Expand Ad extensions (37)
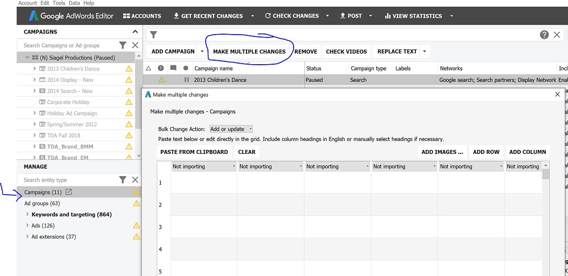Screen dimensions: 568x276 [27, 236]
